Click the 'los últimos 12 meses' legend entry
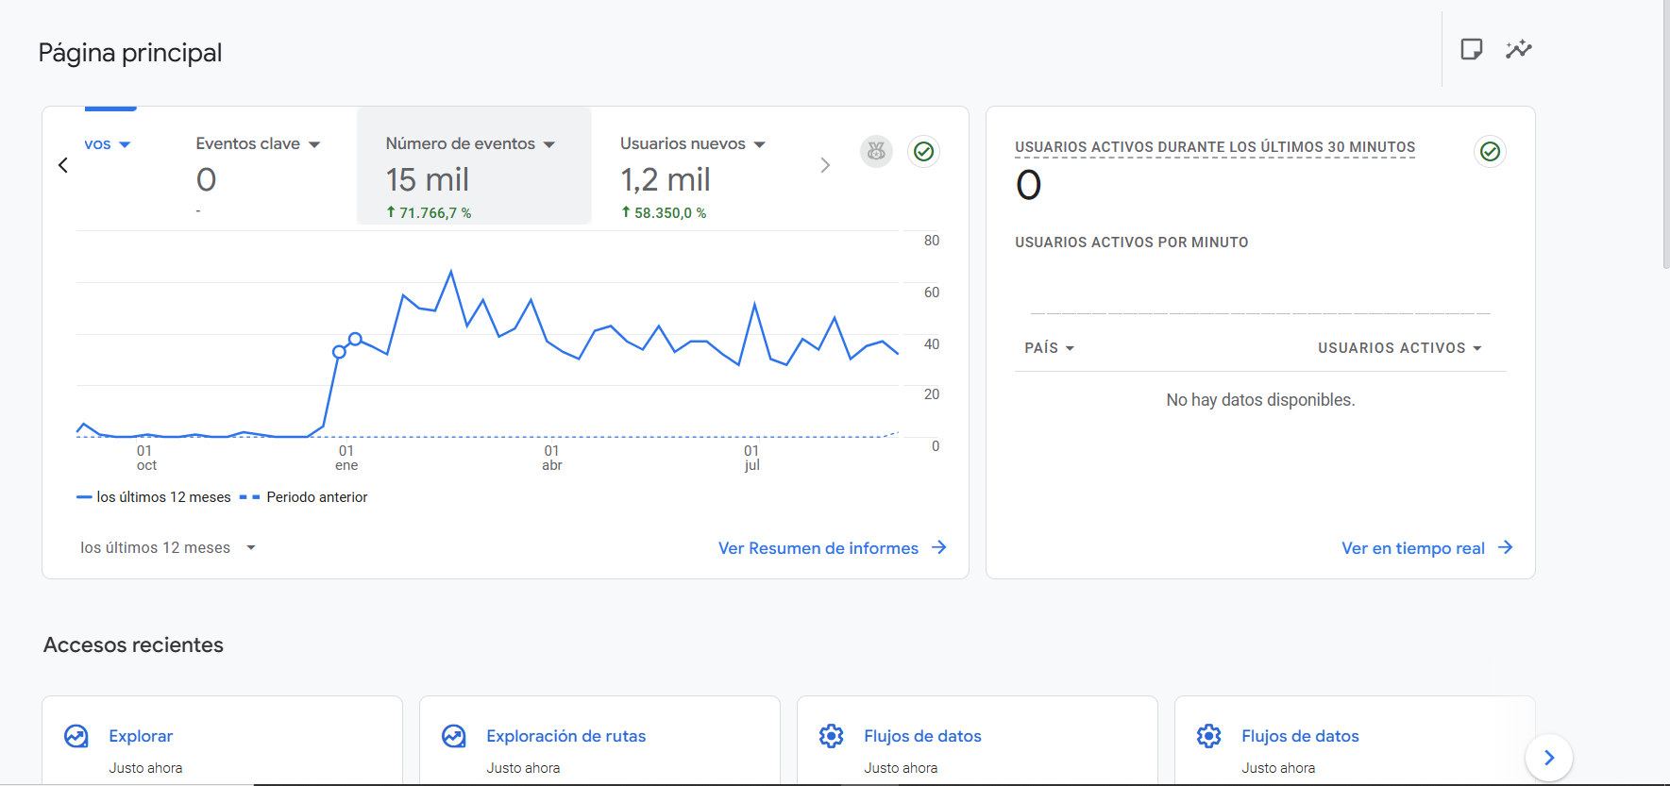The width and height of the screenshot is (1670, 786). tap(154, 497)
